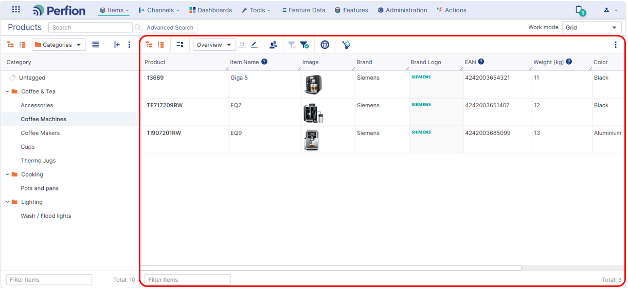Click the save view icon beside Overview
Viewport: 628px width, 288px height.
(x=242, y=45)
